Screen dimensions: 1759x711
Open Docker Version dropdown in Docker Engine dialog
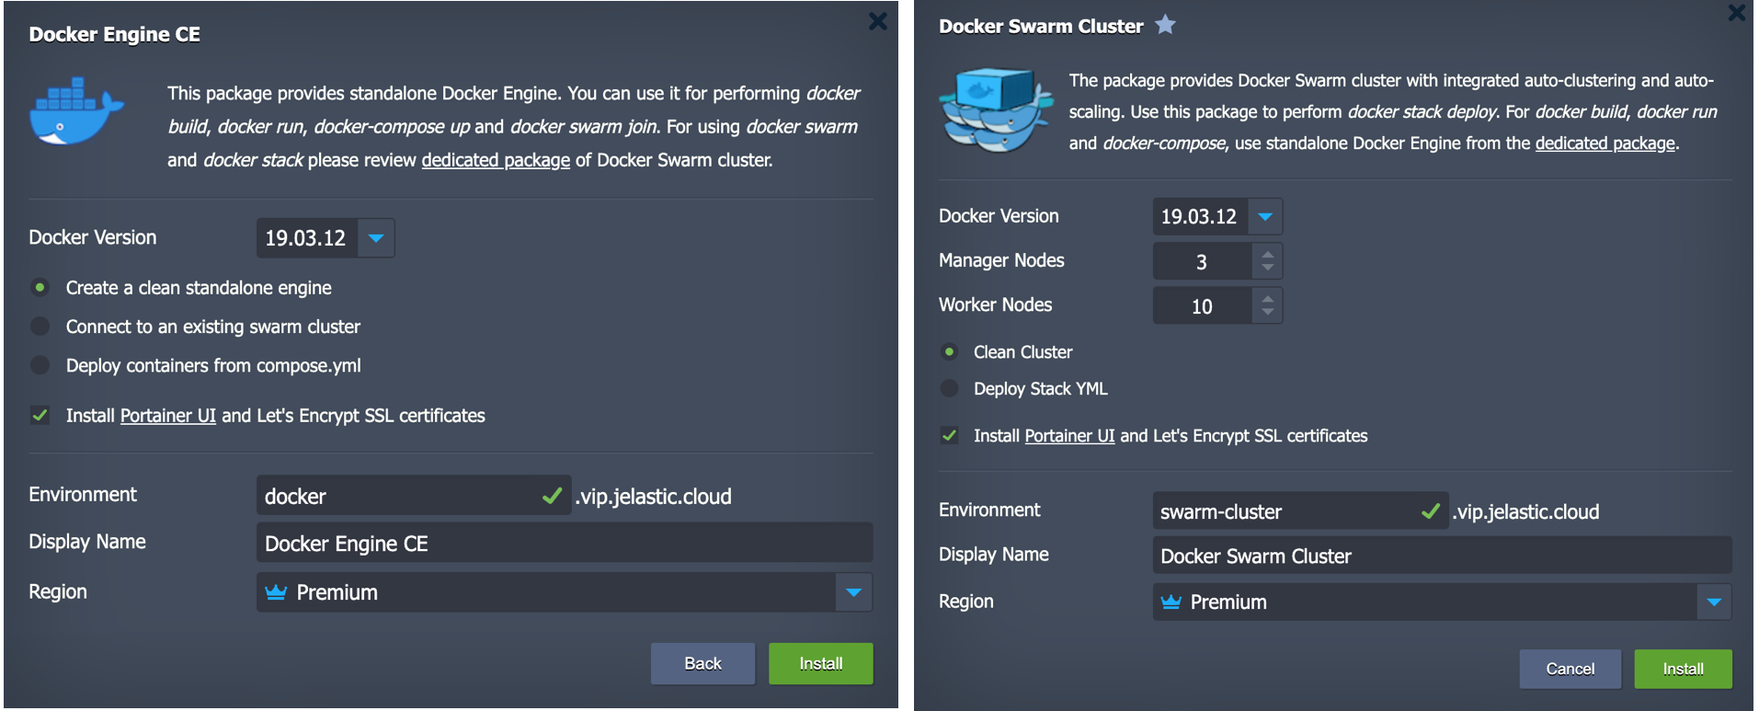click(376, 238)
